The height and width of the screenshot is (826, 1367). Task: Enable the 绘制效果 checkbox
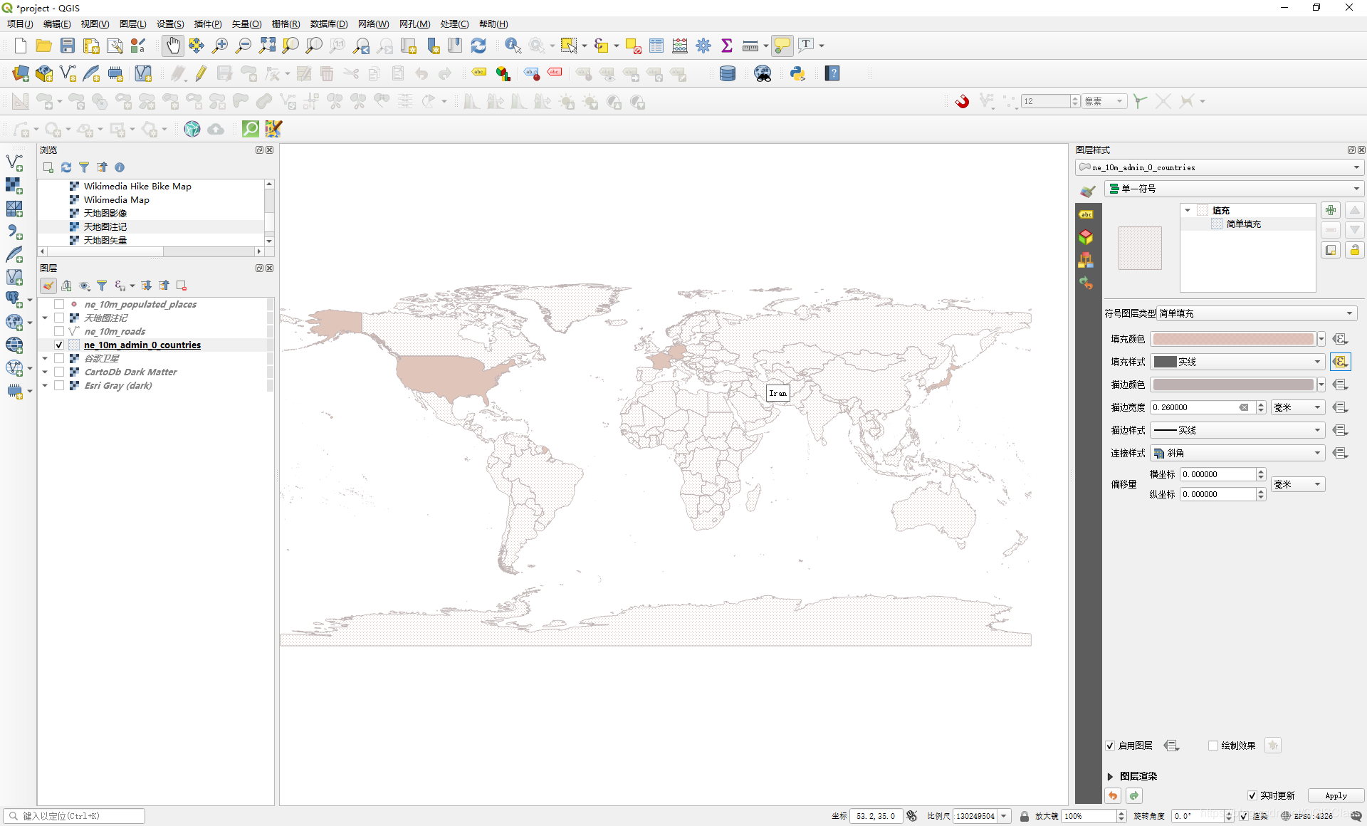pyautogui.click(x=1213, y=746)
